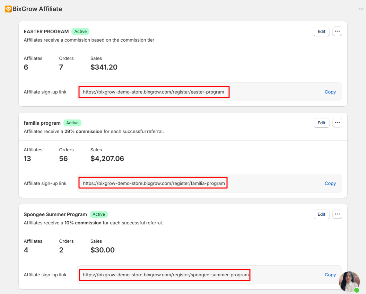
Task: Open more actions for EASTER PROGRAM
Action: (x=337, y=32)
